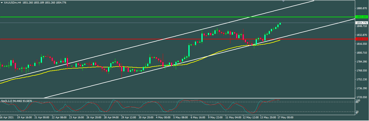Click the green 1865.000 price label
The image size is (369, 121).
click(361, 17)
